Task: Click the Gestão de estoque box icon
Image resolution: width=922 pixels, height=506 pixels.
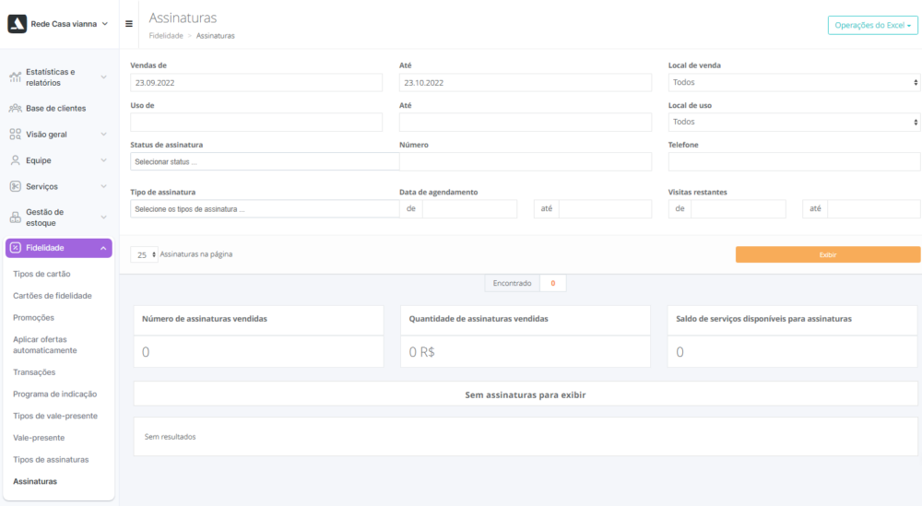Action: pos(16,218)
